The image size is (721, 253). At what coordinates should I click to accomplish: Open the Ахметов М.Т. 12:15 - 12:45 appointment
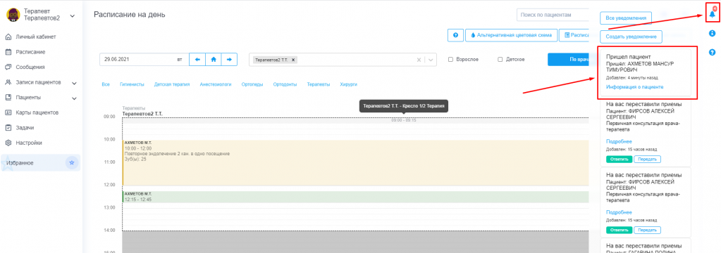point(355,197)
